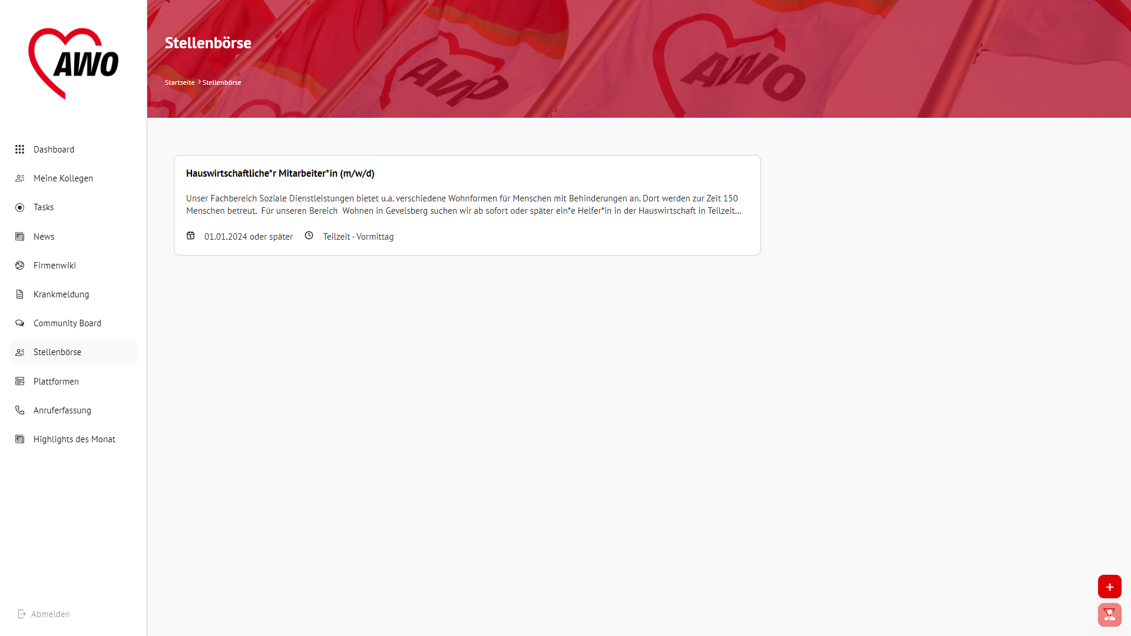Screen dimensions: 1131x636
Task: Click the AWO heart logo
Action: point(74,64)
